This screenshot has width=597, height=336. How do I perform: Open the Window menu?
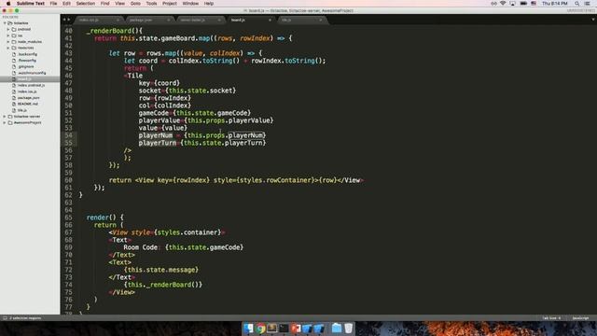(x=190, y=4)
